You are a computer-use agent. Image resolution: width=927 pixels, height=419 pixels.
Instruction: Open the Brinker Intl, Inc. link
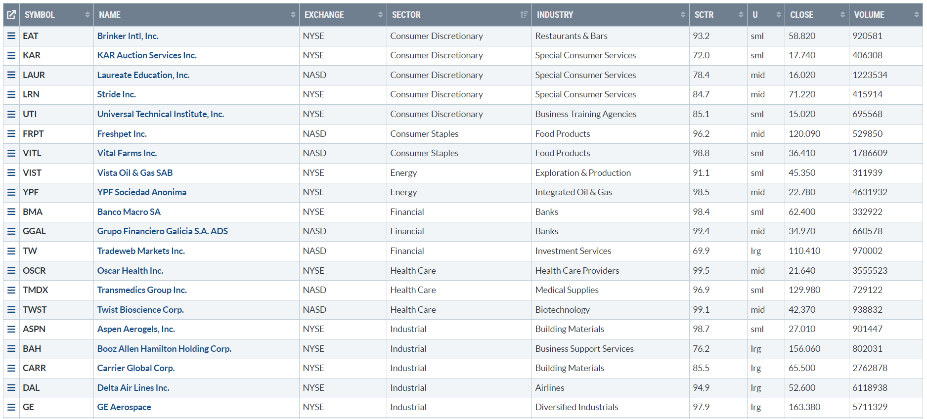pyautogui.click(x=128, y=36)
